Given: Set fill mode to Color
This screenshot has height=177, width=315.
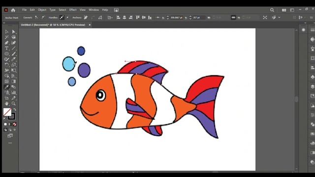Looking at the screenshot, I should pyautogui.click(x=5, y=124).
